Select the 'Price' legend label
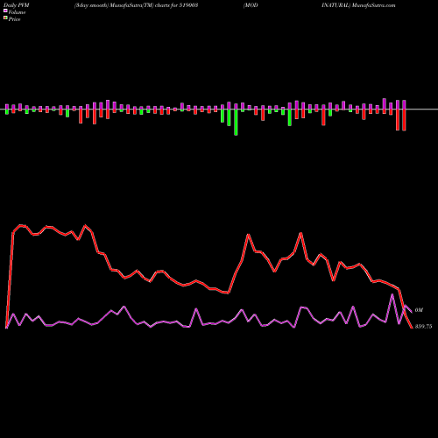Viewport: 438px width, 438px height. click(x=14, y=19)
